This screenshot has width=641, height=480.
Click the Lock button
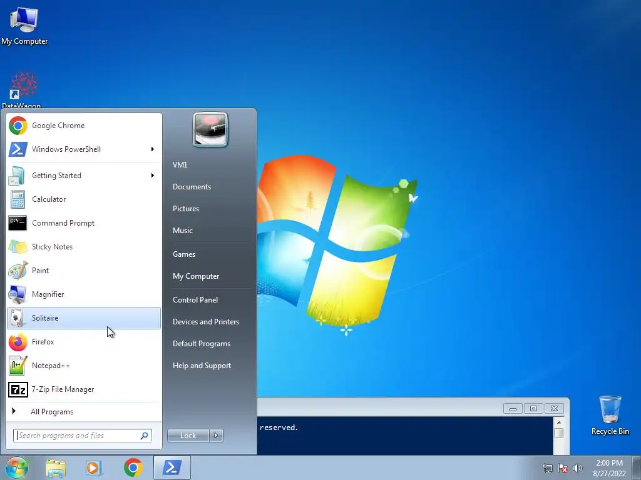click(x=188, y=436)
